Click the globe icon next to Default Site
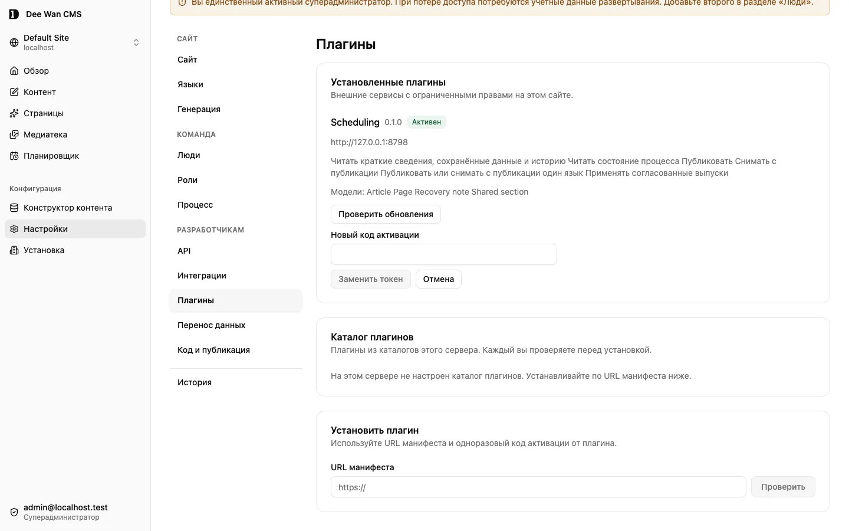The height and width of the screenshot is (531, 849). pyautogui.click(x=14, y=42)
